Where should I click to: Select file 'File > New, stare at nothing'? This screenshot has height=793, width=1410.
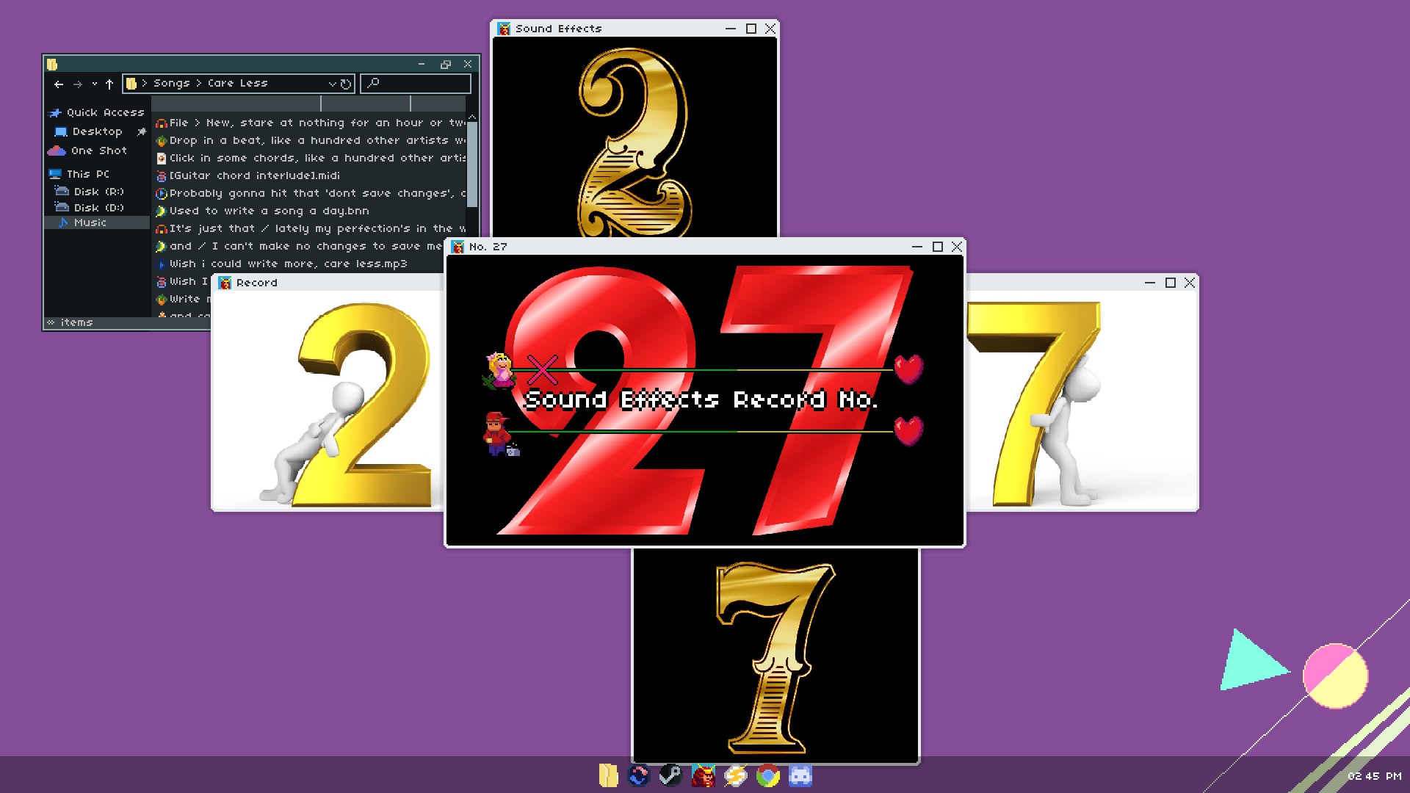coord(311,123)
